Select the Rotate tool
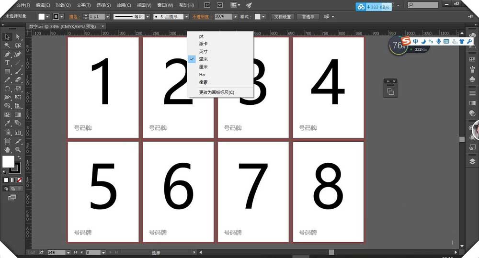 (7, 89)
